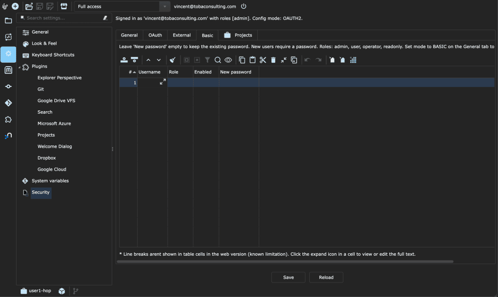
Task: Click the magnifier search icon in table toolbar
Action: [x=217, y=60]
